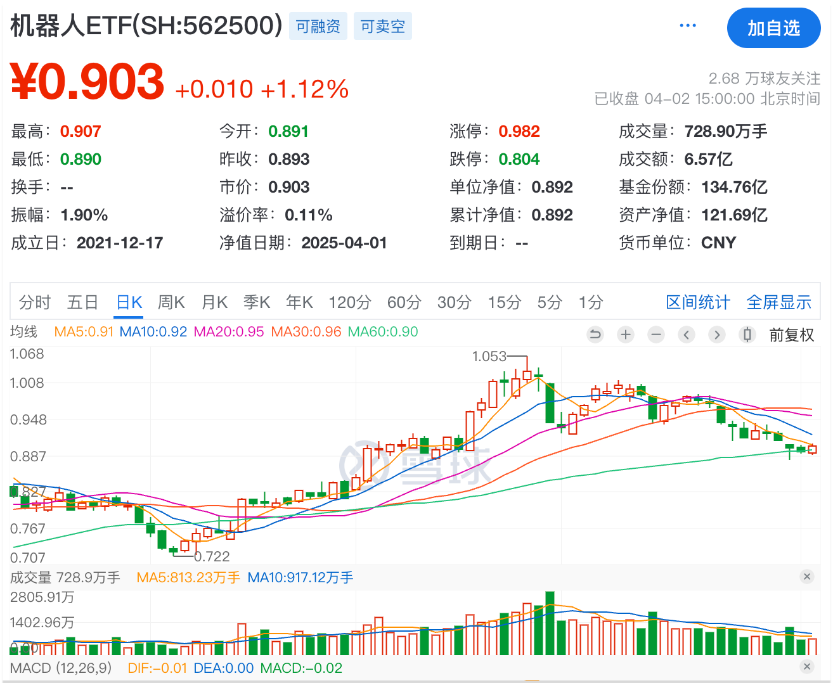Click the reset chart undo arrow icon
The width and height of the screenshot is (833, 683).
point(595,335)
